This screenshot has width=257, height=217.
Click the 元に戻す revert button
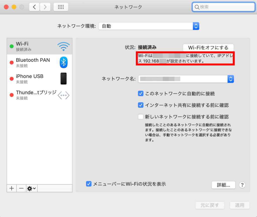click(210, 205)
